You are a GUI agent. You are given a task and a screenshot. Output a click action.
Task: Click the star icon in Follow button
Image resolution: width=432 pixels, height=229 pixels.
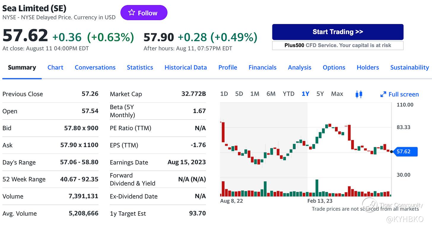(131, 12)
